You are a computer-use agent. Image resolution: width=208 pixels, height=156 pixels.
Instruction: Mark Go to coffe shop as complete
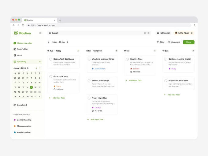click(x=51, y=76)
